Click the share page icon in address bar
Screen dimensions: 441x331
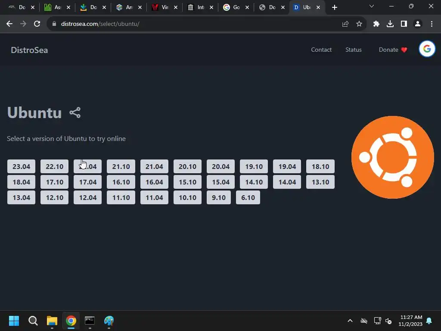345,24
